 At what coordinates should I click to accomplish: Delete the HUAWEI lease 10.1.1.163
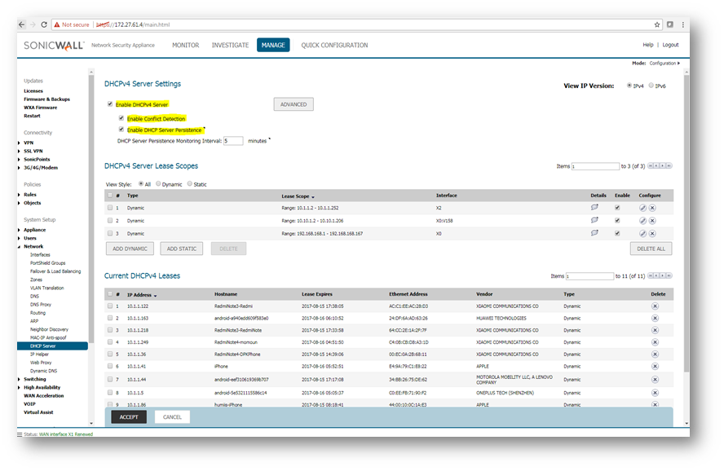(655, 318)
